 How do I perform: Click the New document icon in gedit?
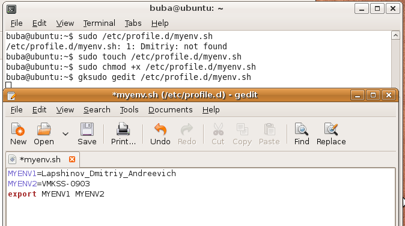(x=18, y=129)
